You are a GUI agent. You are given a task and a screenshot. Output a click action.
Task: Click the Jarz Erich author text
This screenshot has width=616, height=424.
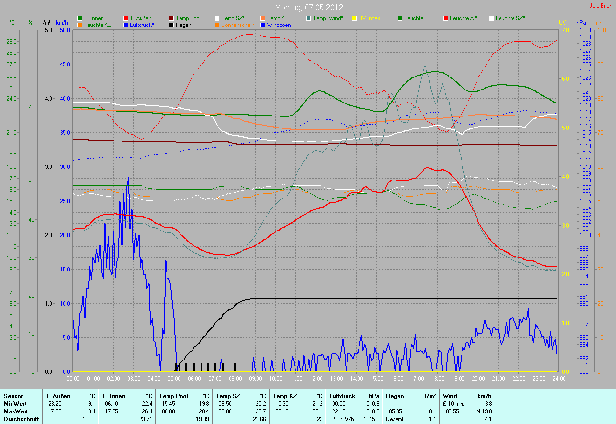[x=601, y=6]
